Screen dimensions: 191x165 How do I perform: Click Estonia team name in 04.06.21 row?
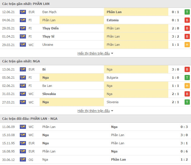pyautogui.click(x=113, y=20)
